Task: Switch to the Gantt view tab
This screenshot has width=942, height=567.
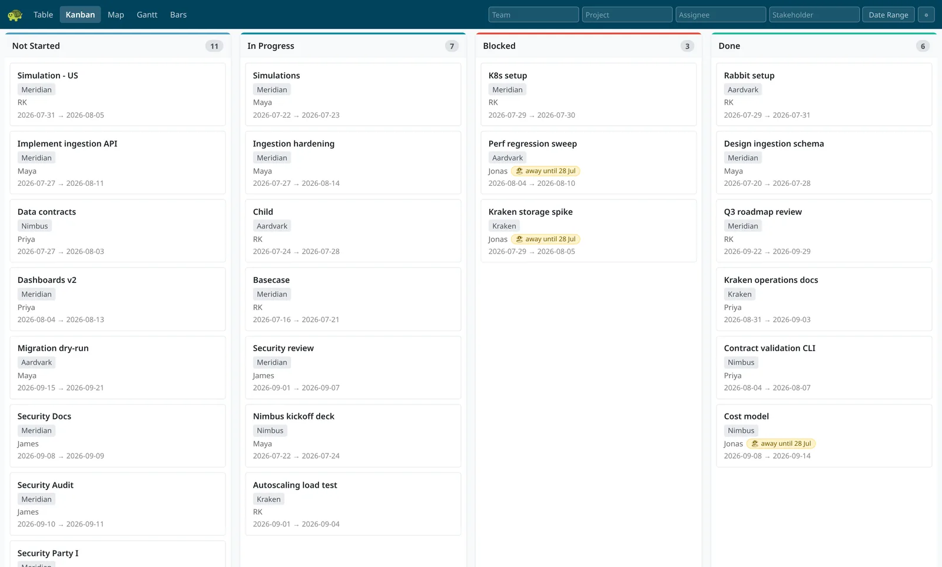Action: point(147,15)
